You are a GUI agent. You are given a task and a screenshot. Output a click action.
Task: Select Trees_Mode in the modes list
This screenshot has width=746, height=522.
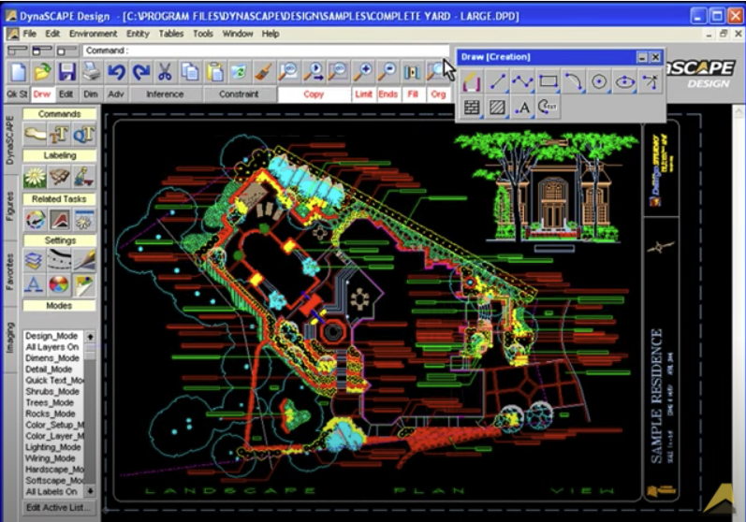tap(51, 402)
